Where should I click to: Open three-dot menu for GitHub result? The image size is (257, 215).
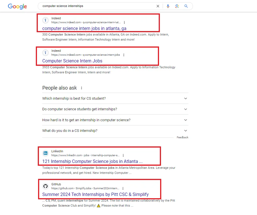(x=123, y=188)
